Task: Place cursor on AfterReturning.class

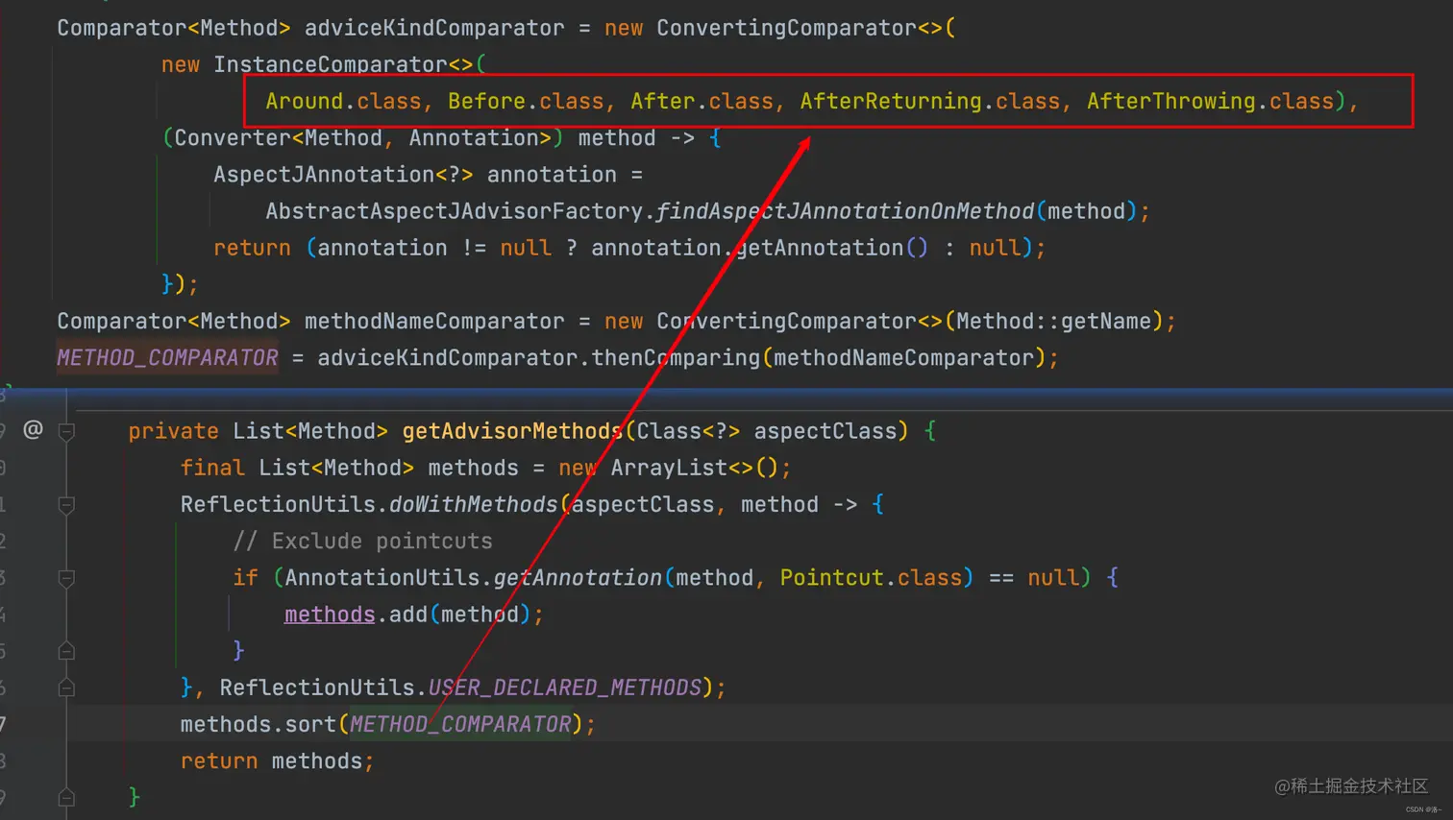Action: pos(930,101)
